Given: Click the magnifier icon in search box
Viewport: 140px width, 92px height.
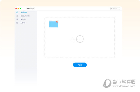Looking at the screenshot, I should pos(111,8).
